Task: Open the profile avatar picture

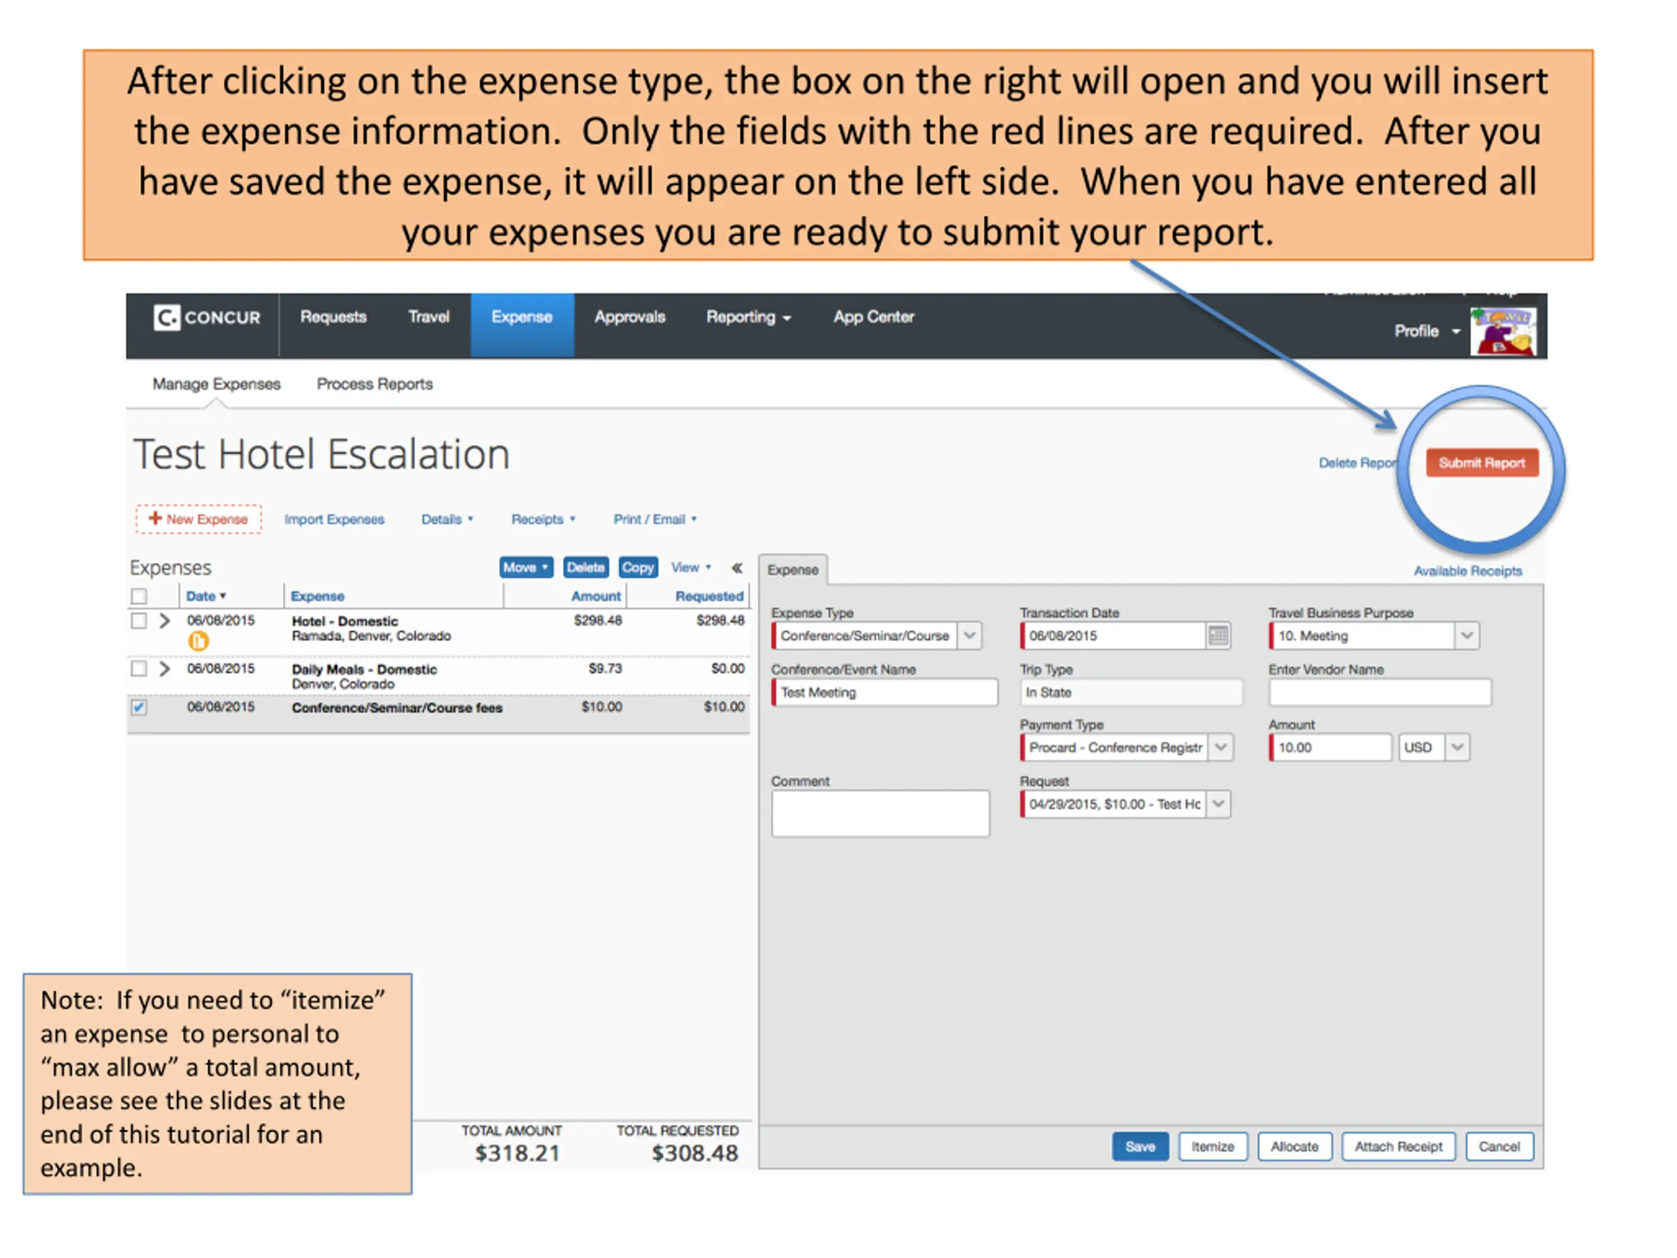Action: pos(1503,332)
